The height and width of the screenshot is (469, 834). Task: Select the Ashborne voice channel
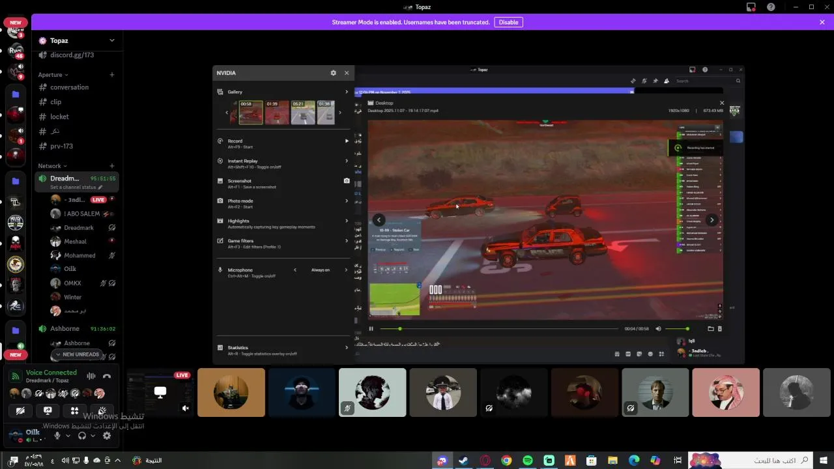tap(76, 329)
